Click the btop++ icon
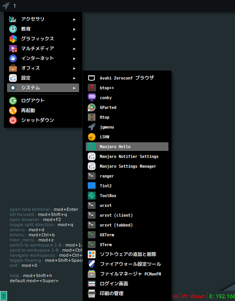Screen dimensions: 235x301 (x=92, y=88)
